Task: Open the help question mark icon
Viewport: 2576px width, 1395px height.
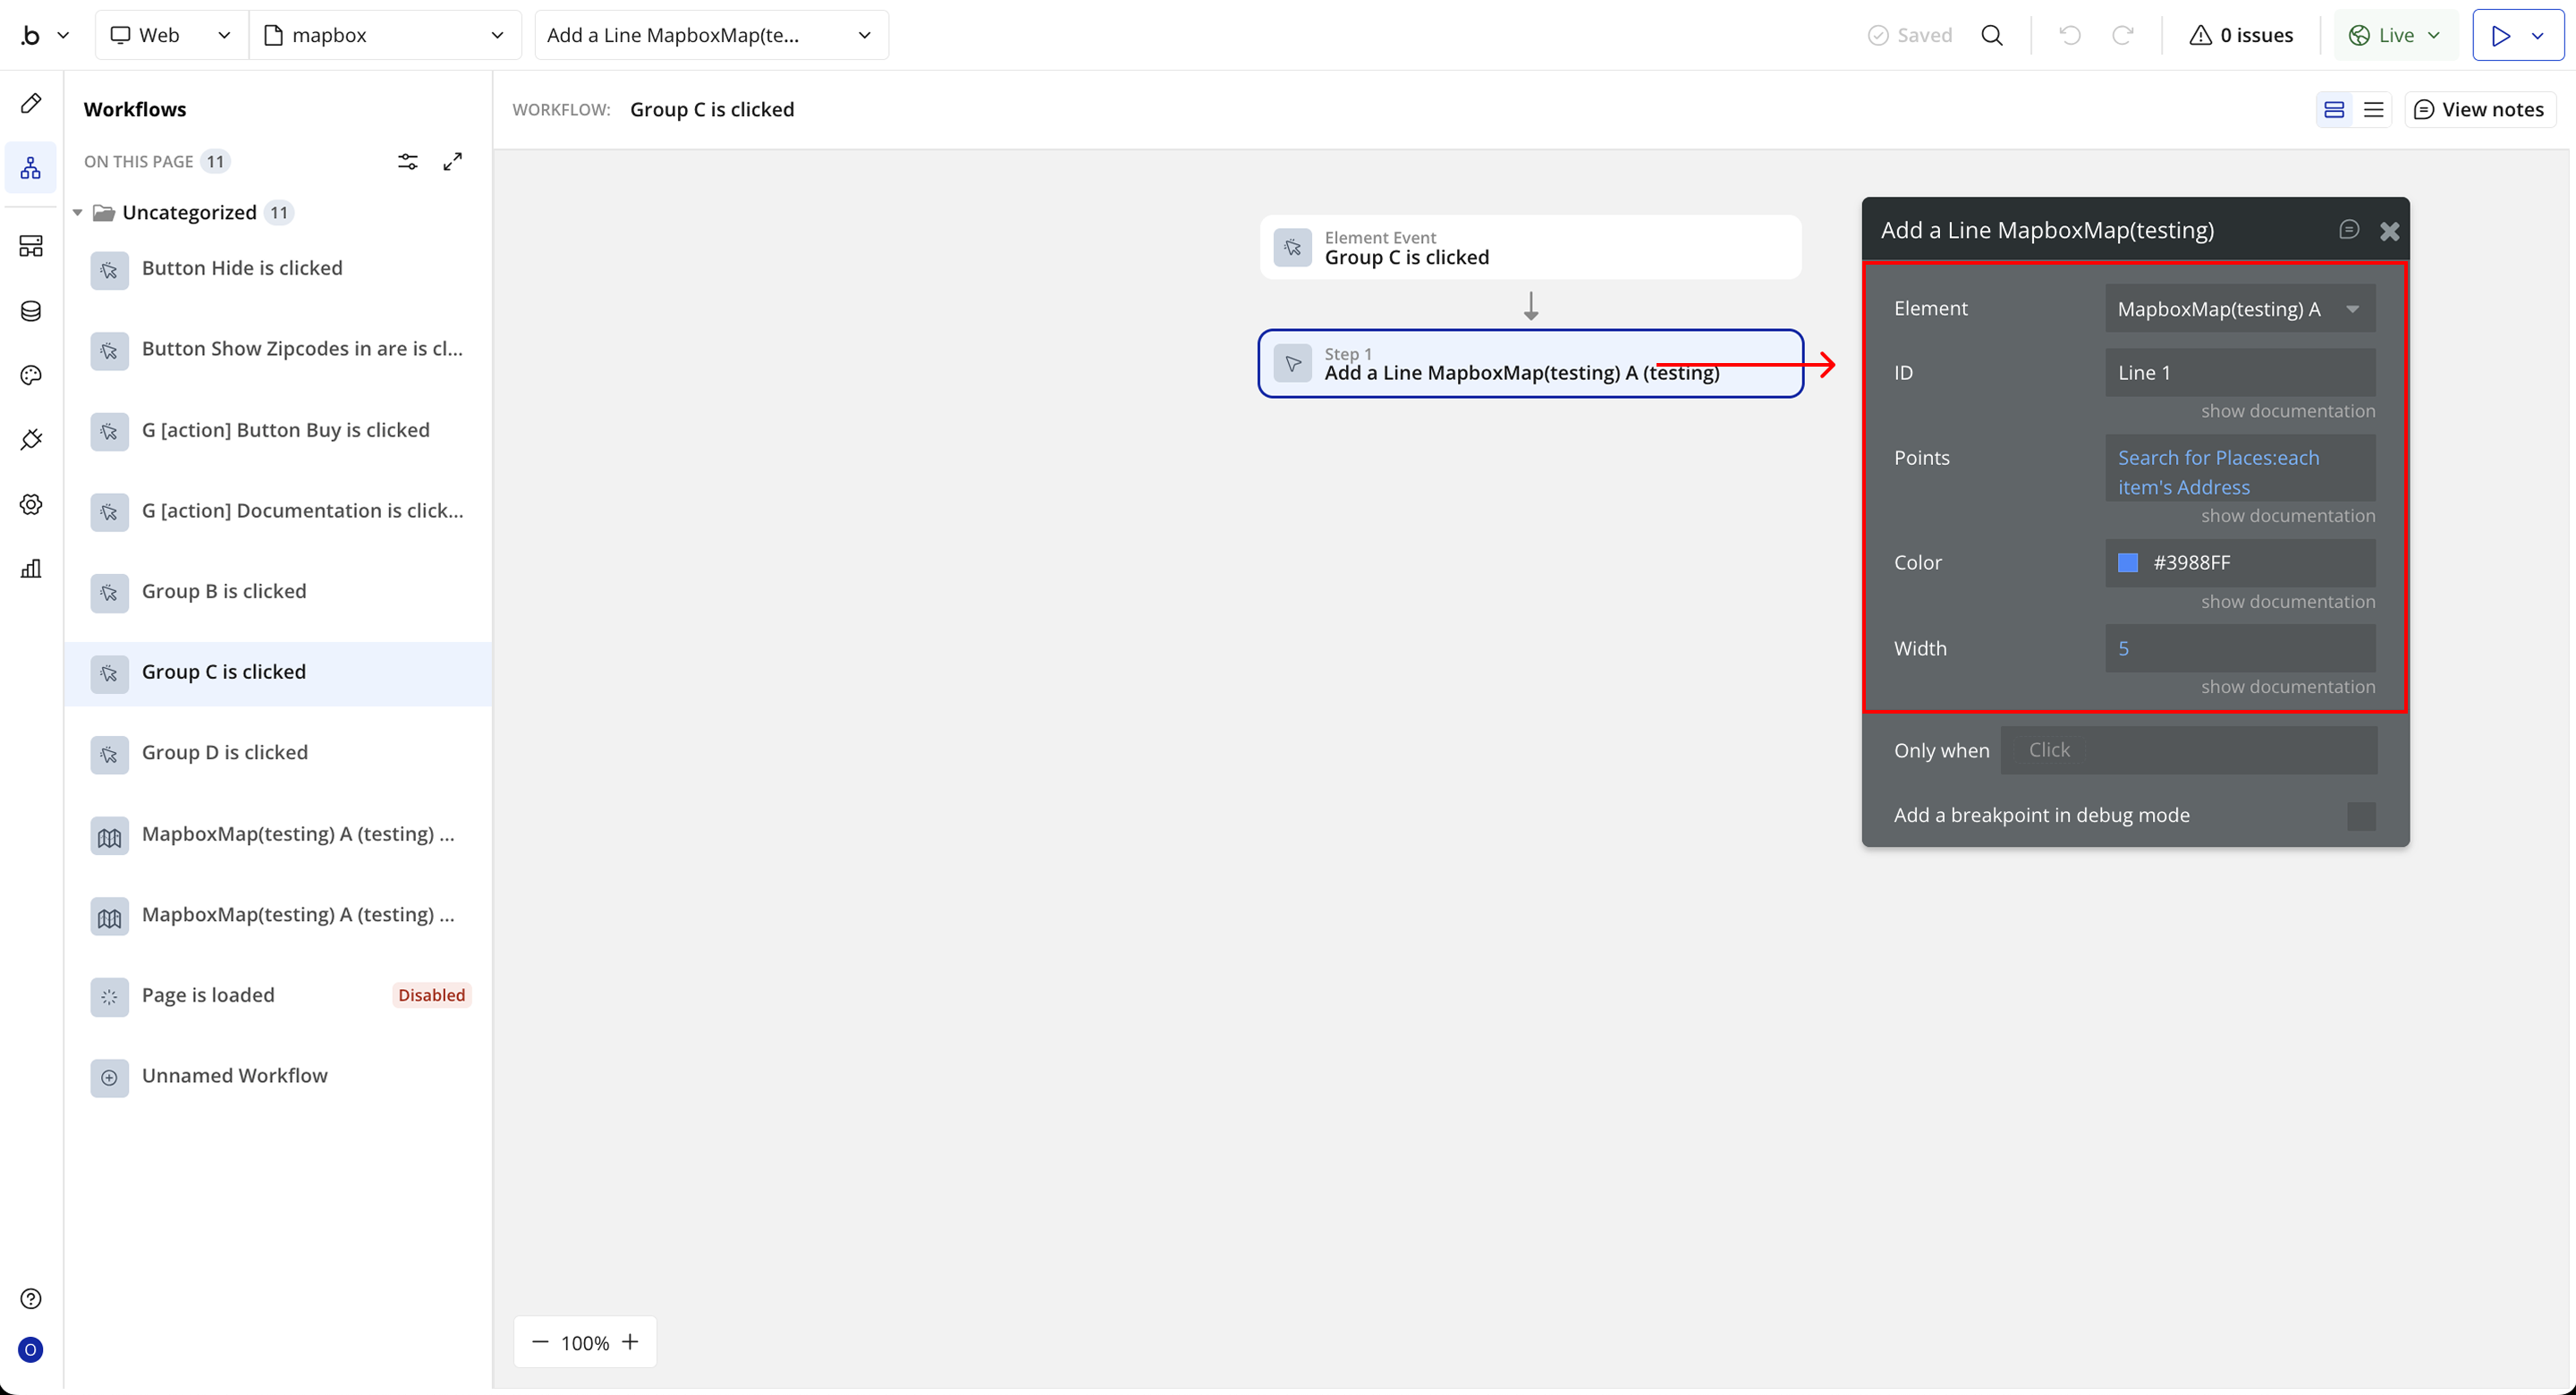Action: [31, 1298]
